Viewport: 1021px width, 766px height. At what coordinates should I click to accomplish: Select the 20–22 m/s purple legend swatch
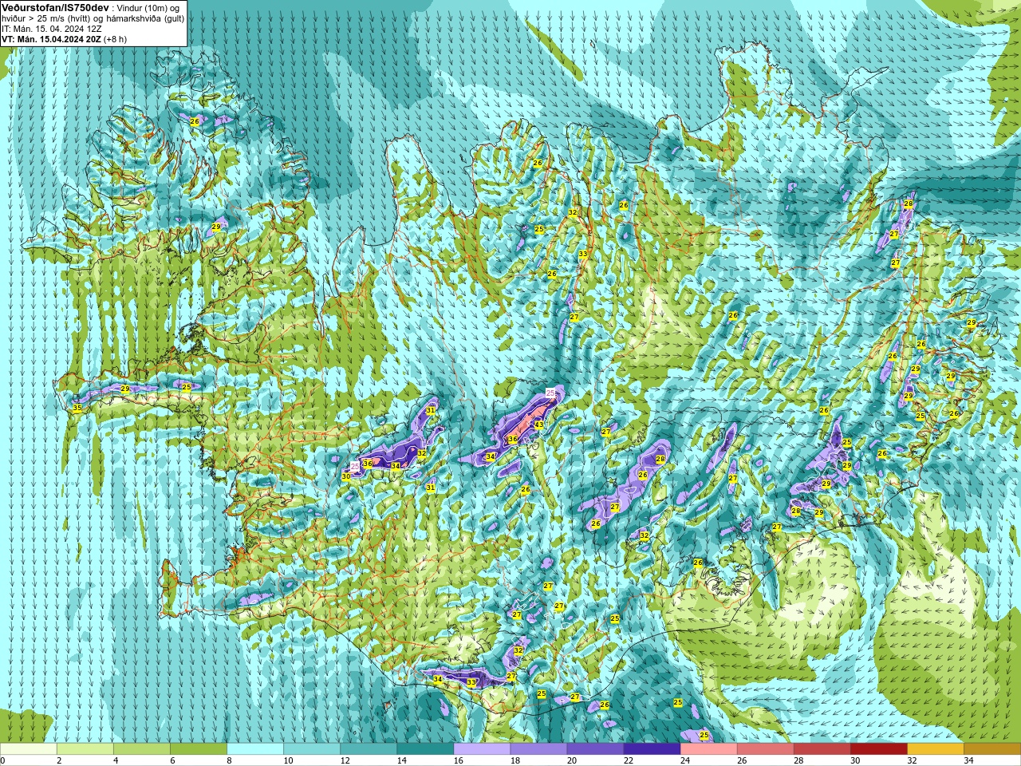point(595,748)
